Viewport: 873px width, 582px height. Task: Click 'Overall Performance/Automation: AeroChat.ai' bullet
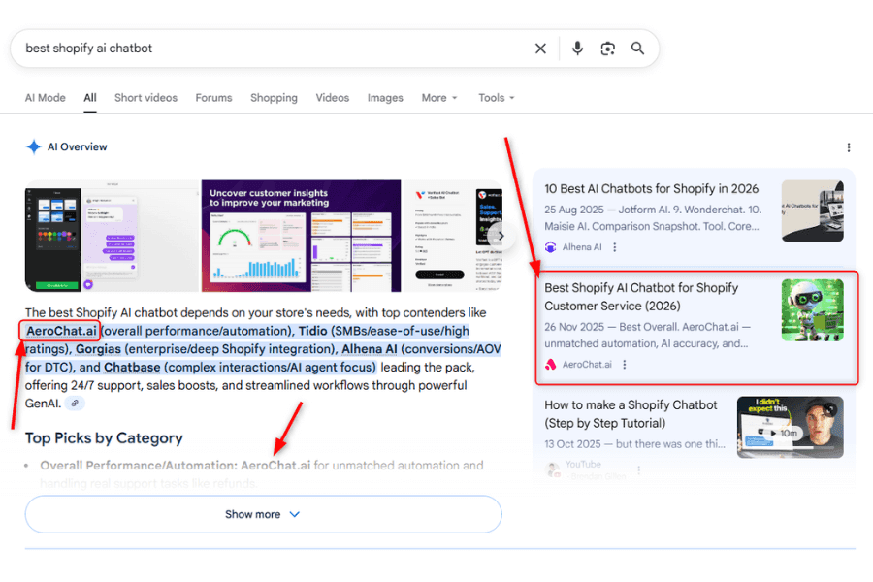[x=176, y=466]
